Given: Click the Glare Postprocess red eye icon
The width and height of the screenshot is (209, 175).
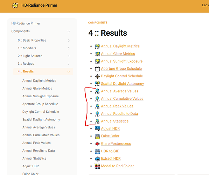Looking at the screenshot, I should pyautogui.click(x=97, y=144).
